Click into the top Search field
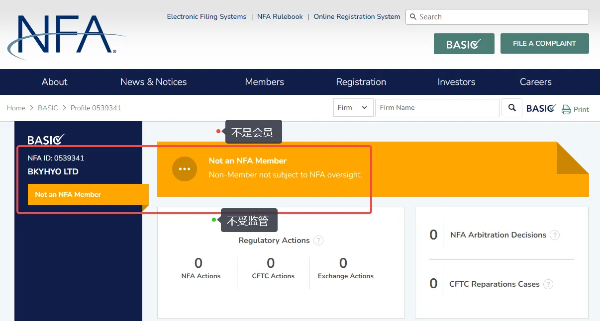 pos(498,17)
